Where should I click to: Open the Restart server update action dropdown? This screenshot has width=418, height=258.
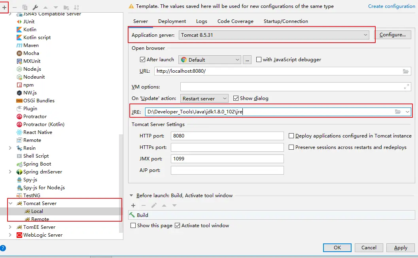click(204, 98)
